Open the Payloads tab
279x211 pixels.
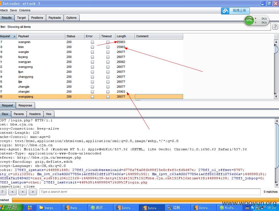click(55, 18)
